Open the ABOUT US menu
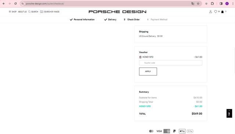 point(22,12)
